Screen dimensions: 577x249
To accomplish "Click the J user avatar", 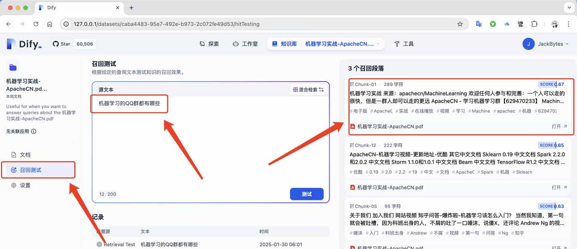I will click(x=528, y=44).
